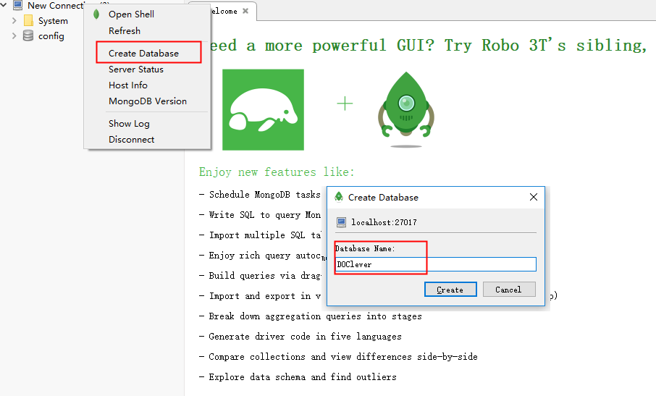Screen dimensions: 656x396
Task: Click the New Connection computer icon
Action: pos(18,6)
